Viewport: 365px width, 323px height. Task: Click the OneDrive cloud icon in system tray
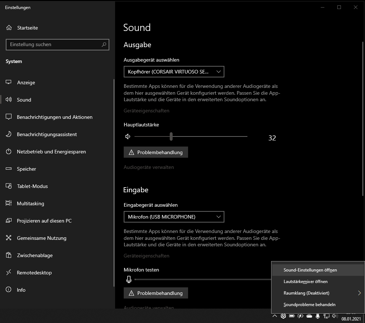[x=309, y=316]
